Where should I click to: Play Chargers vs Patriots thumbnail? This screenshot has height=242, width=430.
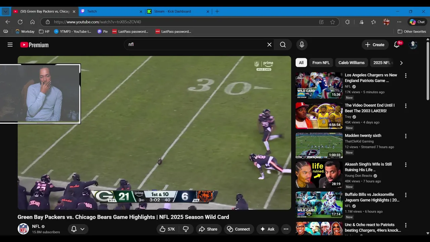click(319, 85)
